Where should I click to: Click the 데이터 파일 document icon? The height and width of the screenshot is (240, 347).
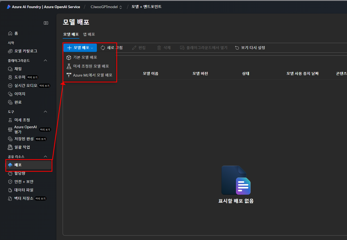pos(10,190)
